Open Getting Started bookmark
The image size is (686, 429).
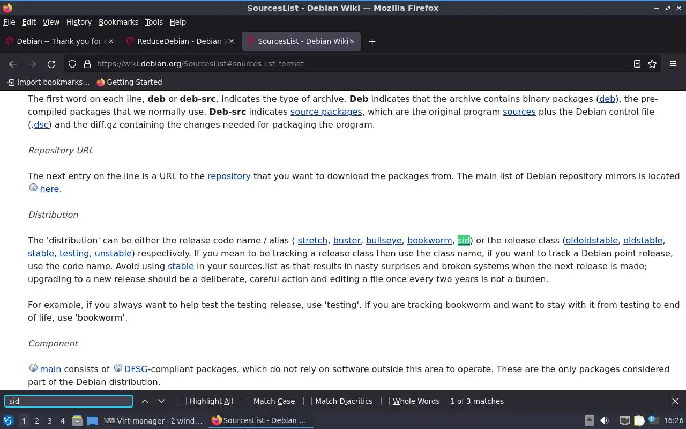pyautogui.click(x=129, y=82)
